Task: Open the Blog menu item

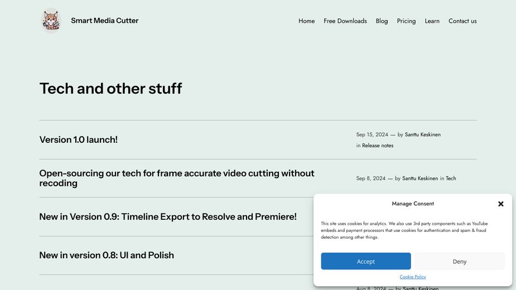Action: tap(382, 21)
